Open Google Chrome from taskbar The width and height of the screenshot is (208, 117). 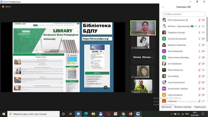coord(123,114)
